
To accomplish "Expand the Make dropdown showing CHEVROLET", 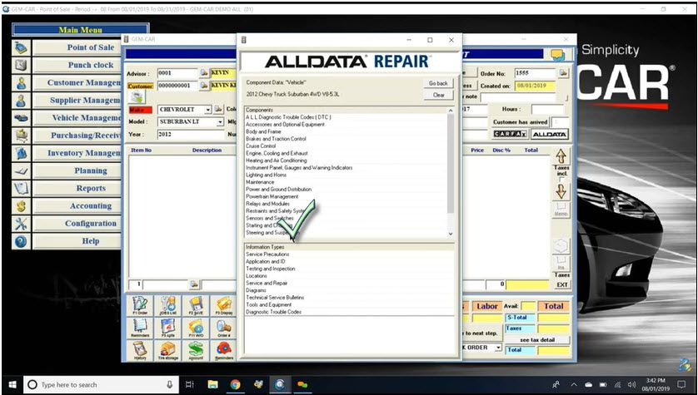I will click(207, 109).
